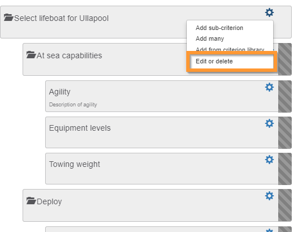Viewport: 294px width, 232px height.
Task: Choose Add sub-criterion from the menu
Action: [220, 28]
